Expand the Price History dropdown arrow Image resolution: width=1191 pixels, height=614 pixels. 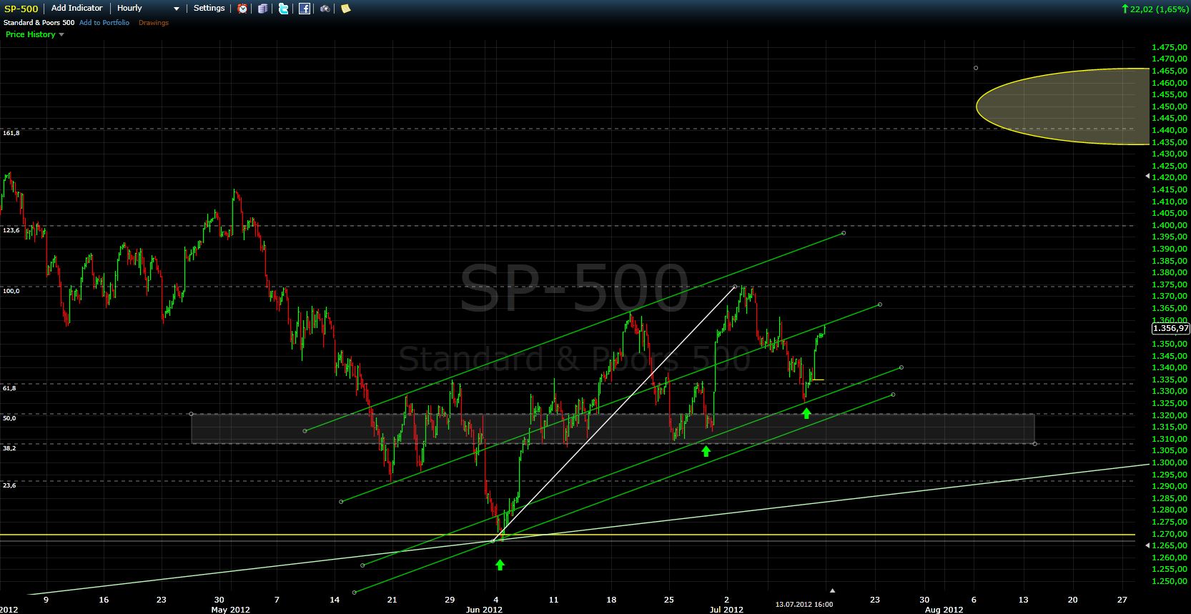[61, 34]
